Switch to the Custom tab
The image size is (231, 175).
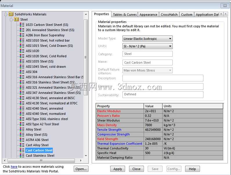click(187, 15)
